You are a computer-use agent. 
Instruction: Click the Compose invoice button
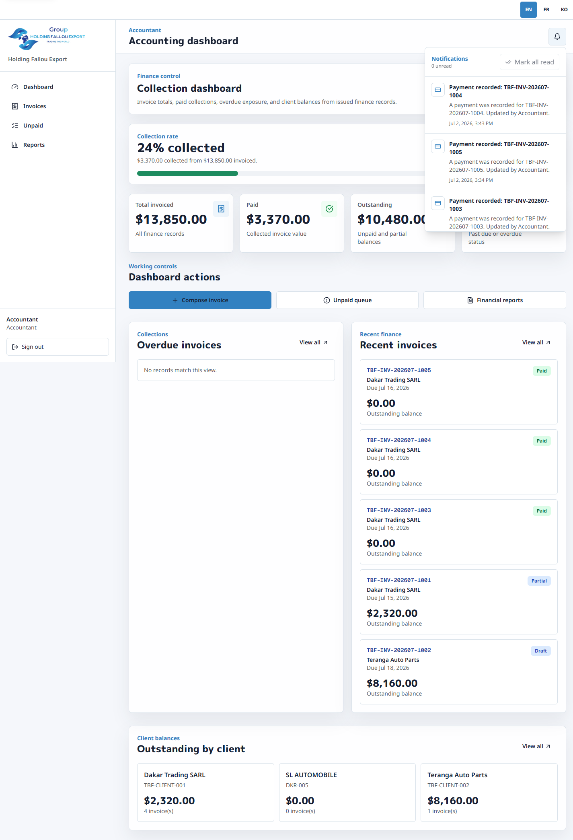pyautogui.click(x=200, y=300)
